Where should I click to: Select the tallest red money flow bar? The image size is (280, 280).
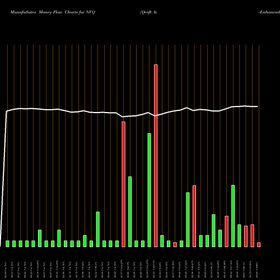tap(156, 156)
